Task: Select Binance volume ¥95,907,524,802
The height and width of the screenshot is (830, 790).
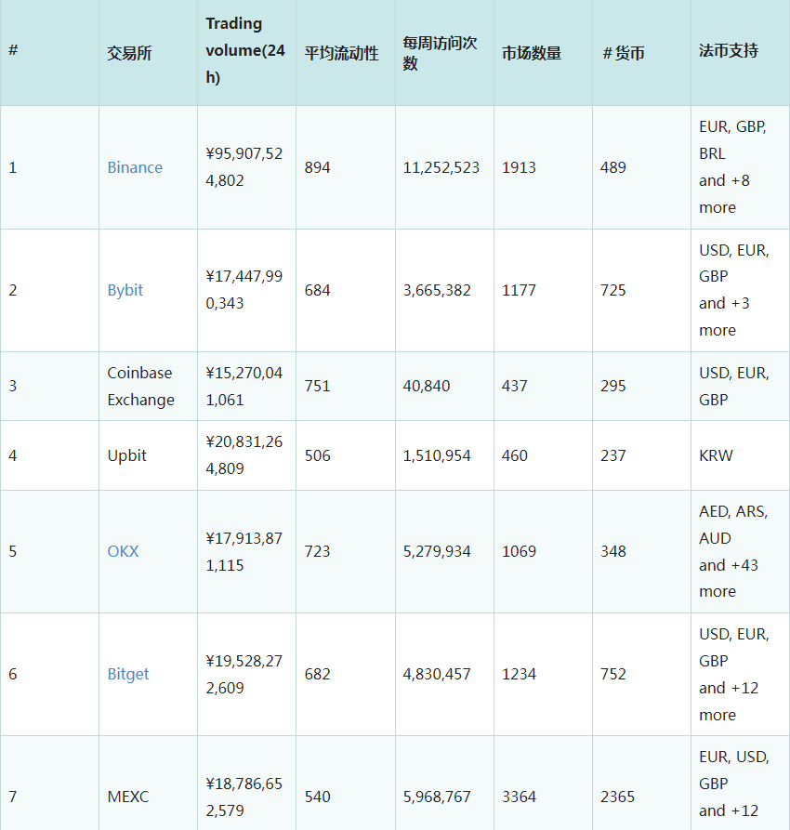Action: [x=244, y=166]
